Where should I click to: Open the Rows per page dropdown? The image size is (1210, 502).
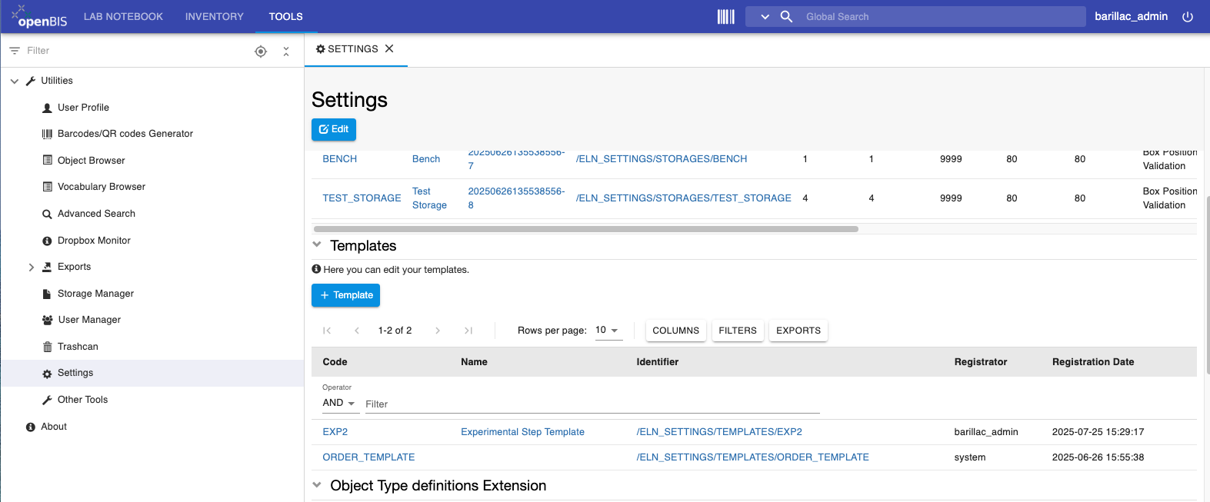(608, 331)
